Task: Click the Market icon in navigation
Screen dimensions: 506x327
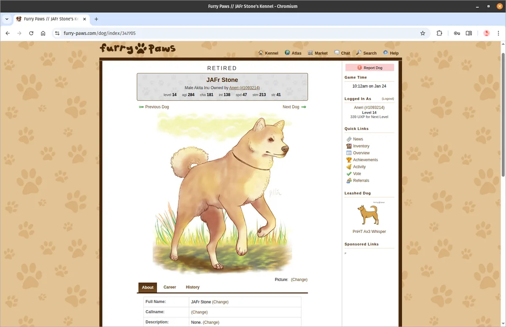Action: click(x=310, y=53)
